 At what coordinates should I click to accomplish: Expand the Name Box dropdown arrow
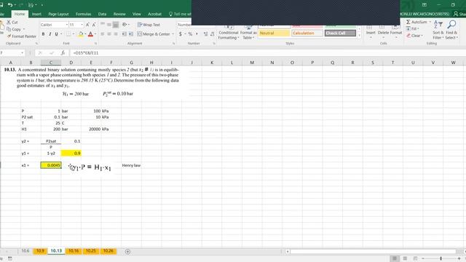pyautogui.click(x=22, y=53)
